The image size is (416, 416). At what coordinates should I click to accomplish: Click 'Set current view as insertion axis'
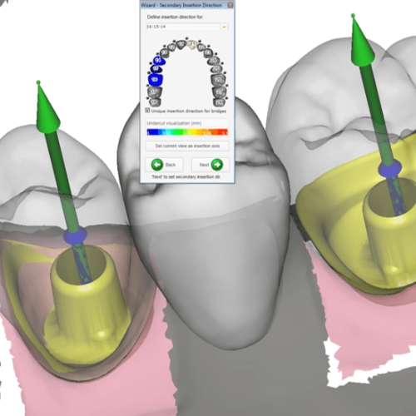187,146
